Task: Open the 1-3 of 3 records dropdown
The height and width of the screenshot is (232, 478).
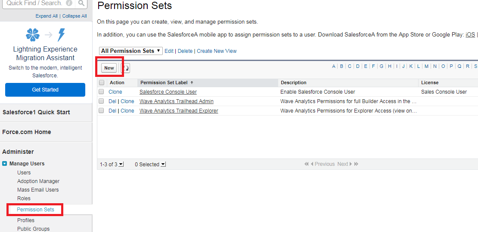Action: (x=121, y=165)
